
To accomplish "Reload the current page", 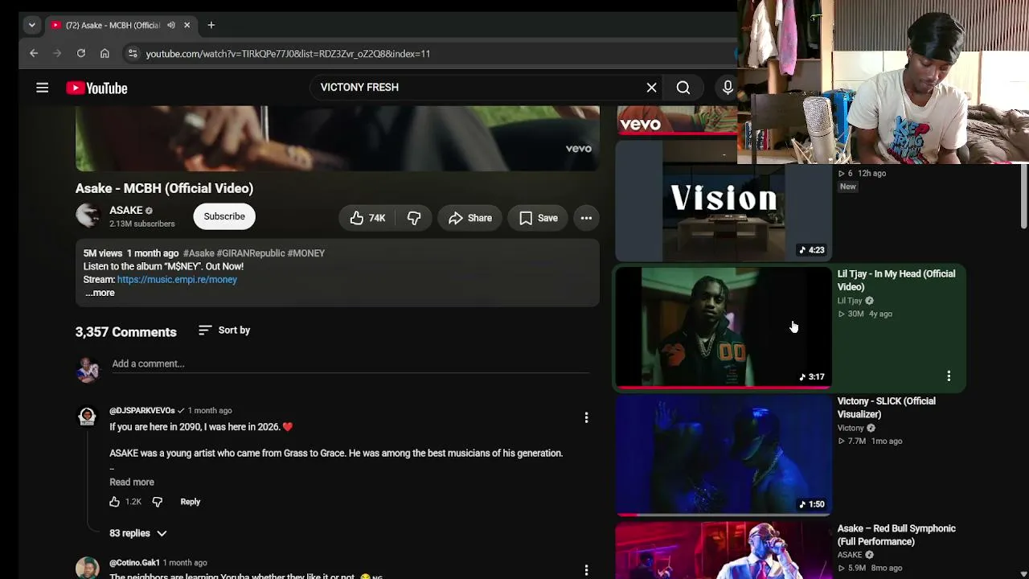I will 81,53.
